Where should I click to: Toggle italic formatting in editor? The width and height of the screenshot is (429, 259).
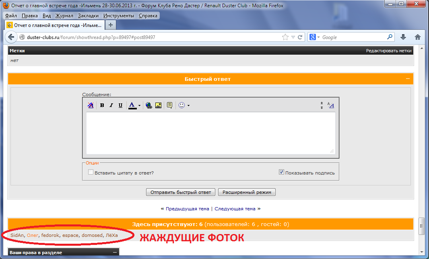(x=111, y=105)
